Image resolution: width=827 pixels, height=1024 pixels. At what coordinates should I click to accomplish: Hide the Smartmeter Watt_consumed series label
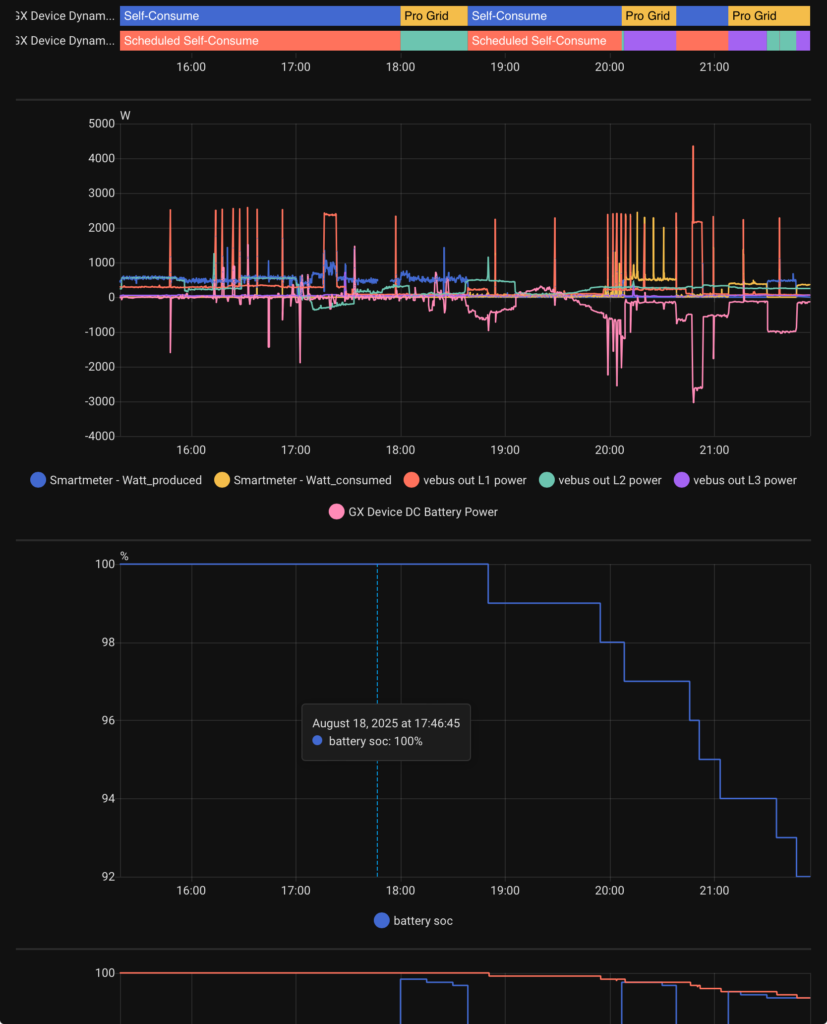point(312,480)
